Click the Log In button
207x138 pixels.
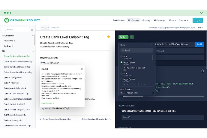pos(198,20)
